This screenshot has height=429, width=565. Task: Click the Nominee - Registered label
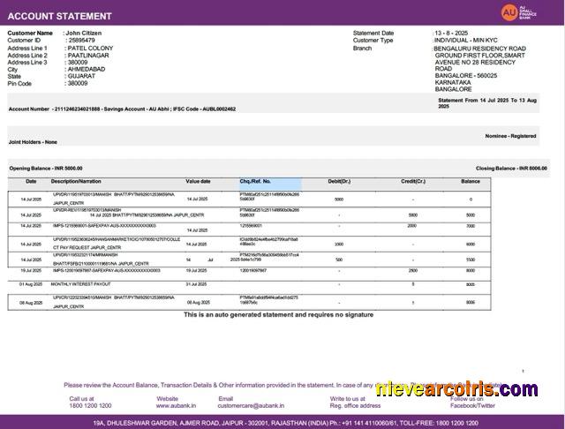[x=510, y=136]
